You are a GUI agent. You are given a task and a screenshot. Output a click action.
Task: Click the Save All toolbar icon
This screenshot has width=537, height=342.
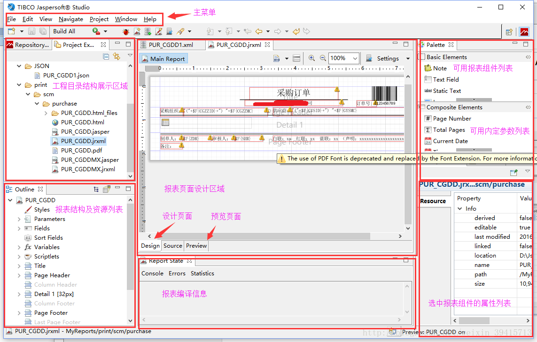point(43,31)
